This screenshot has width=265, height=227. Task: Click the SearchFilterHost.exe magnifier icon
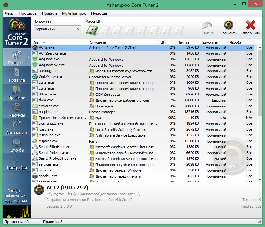[35, 147]
